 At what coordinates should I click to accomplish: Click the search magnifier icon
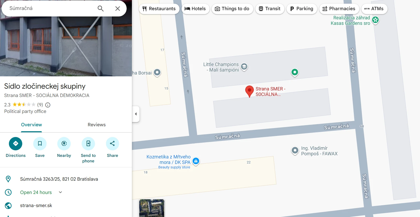[x=100, y=9]
